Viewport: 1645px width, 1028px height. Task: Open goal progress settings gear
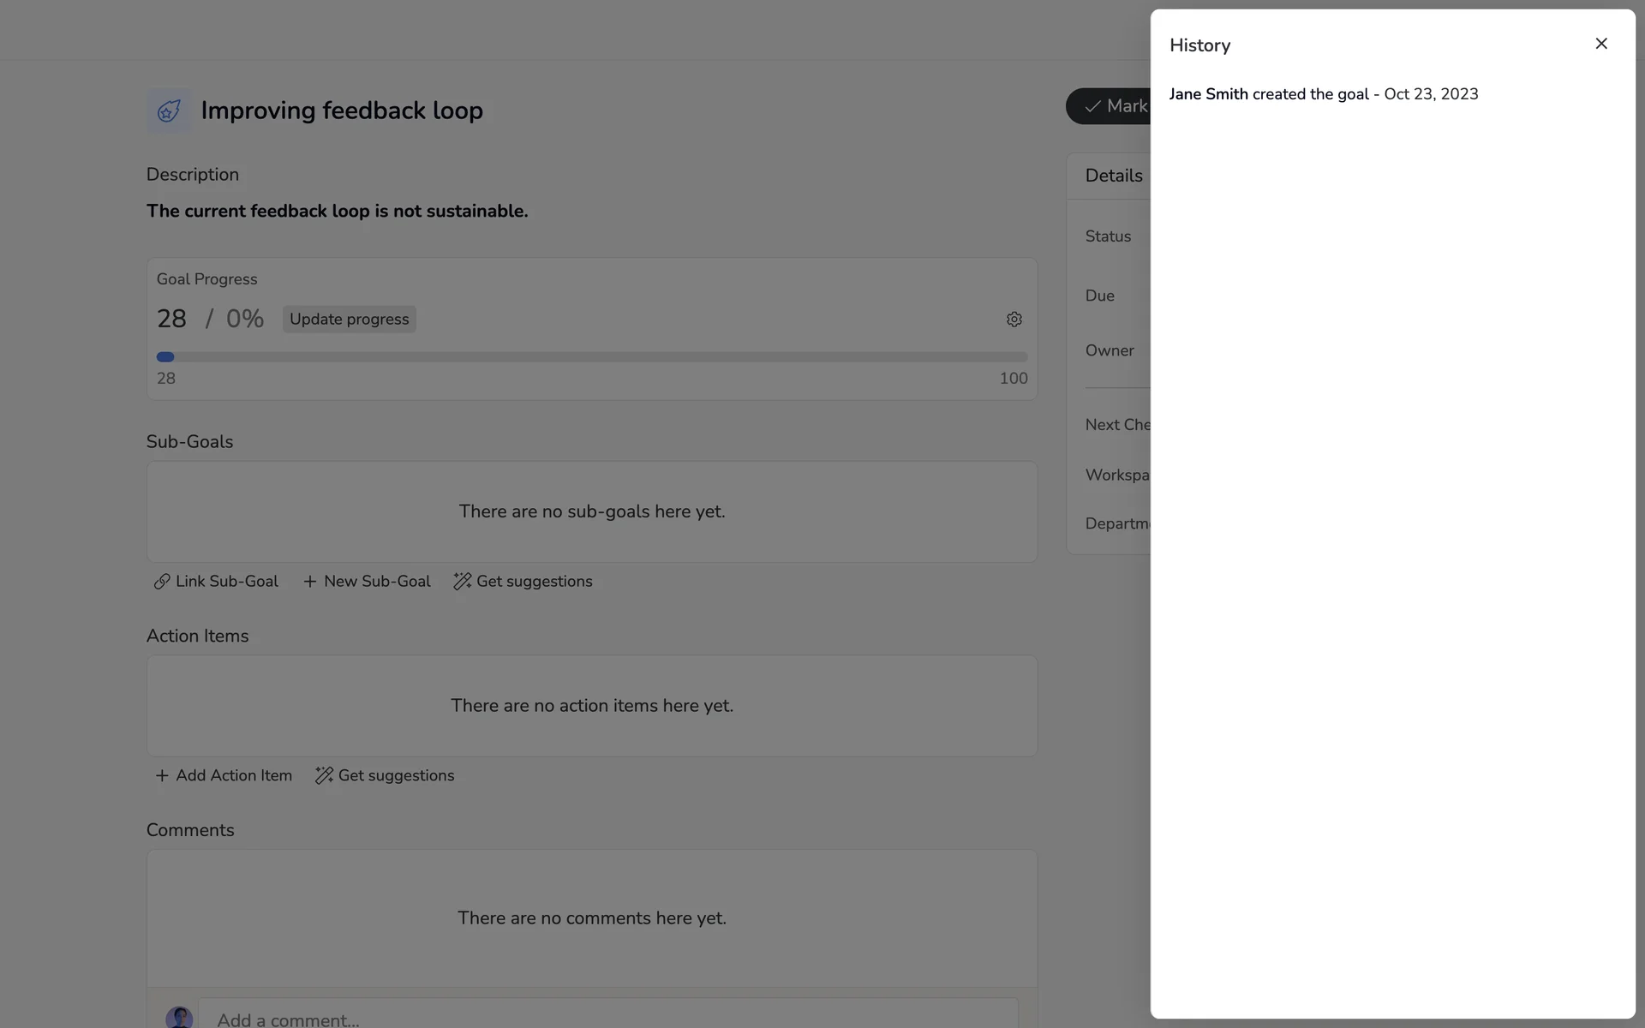point(1014,320)
